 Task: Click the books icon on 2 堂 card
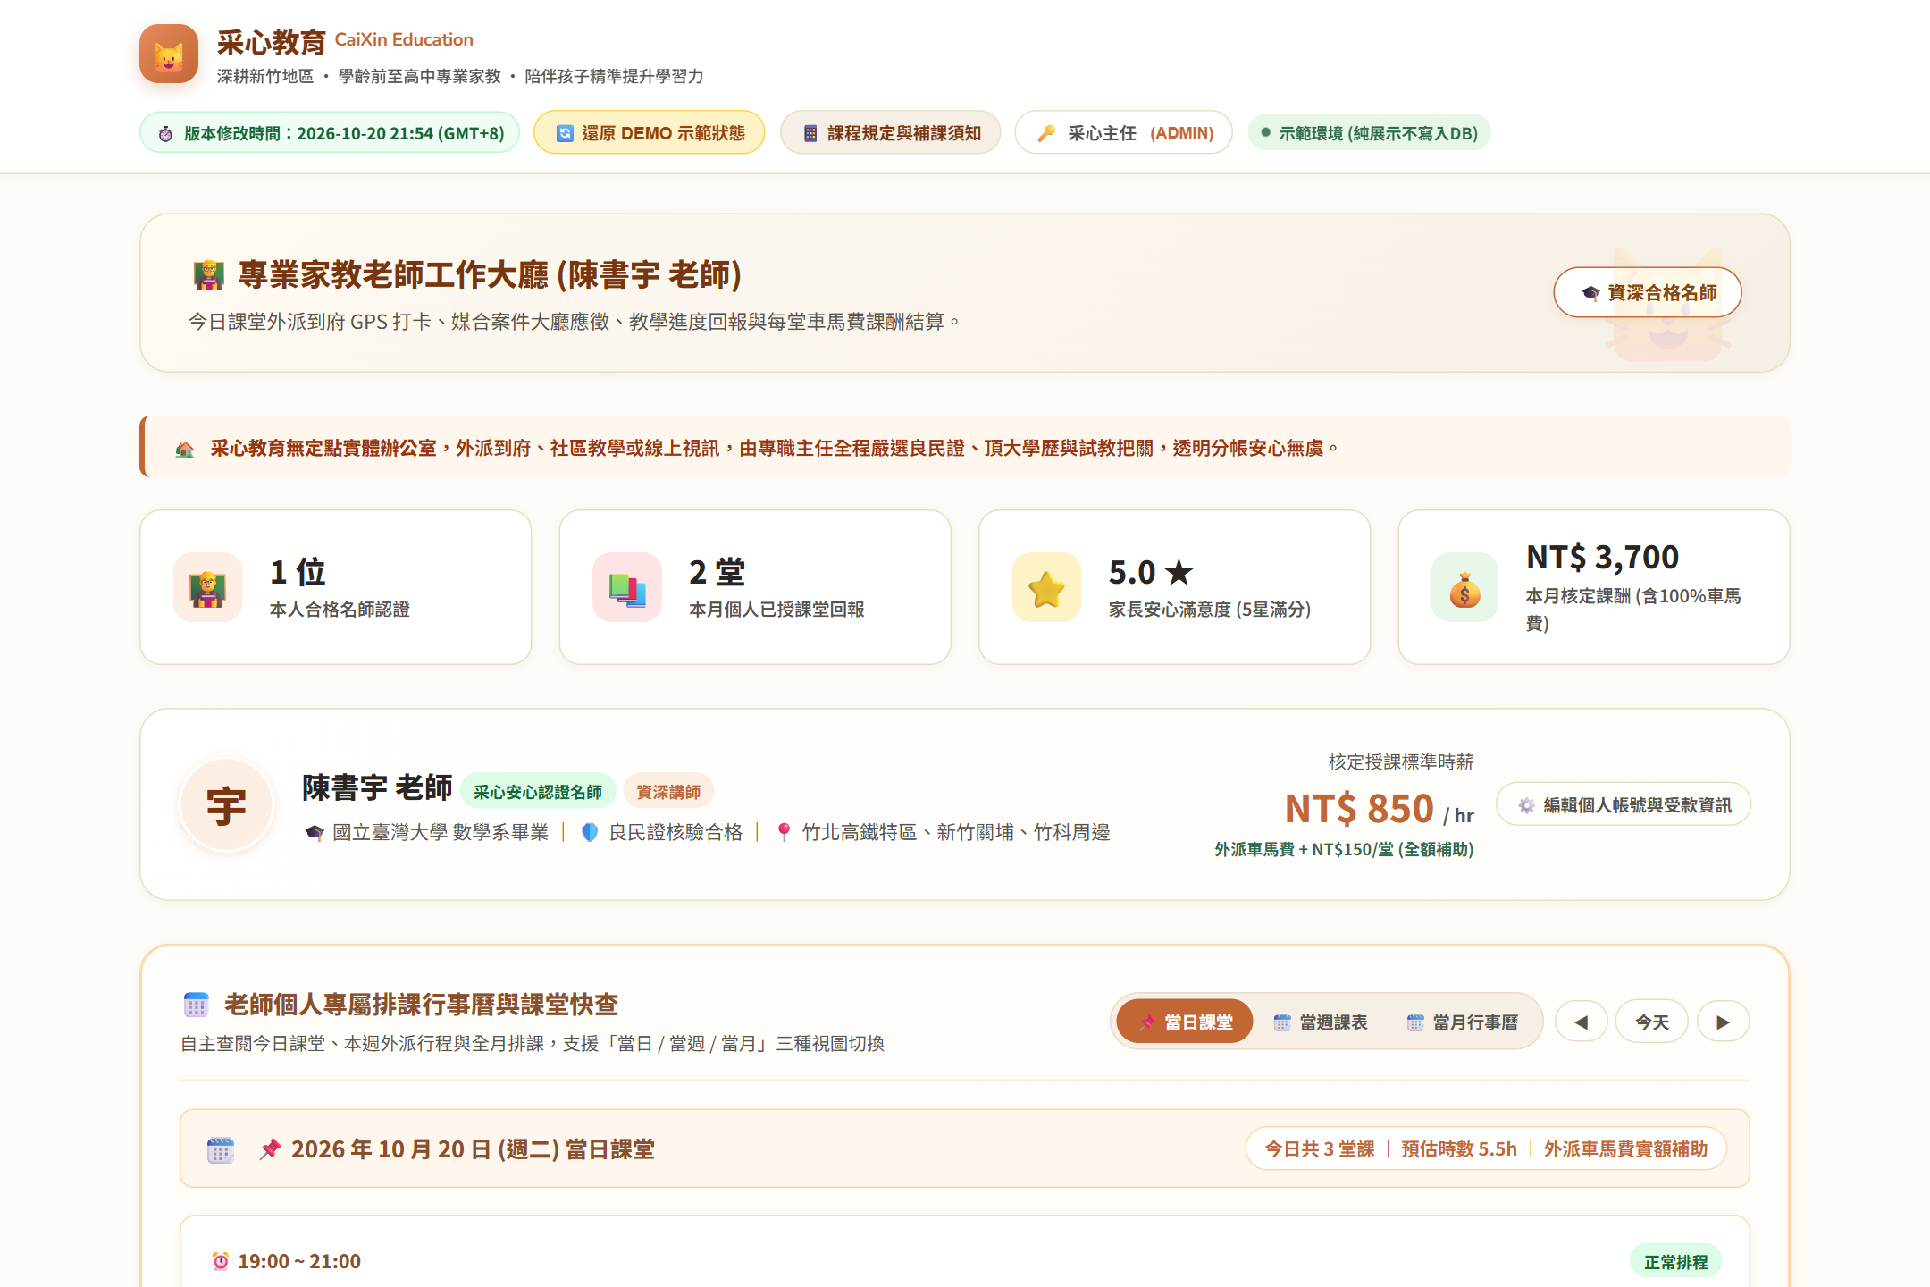tap(627, 587)
